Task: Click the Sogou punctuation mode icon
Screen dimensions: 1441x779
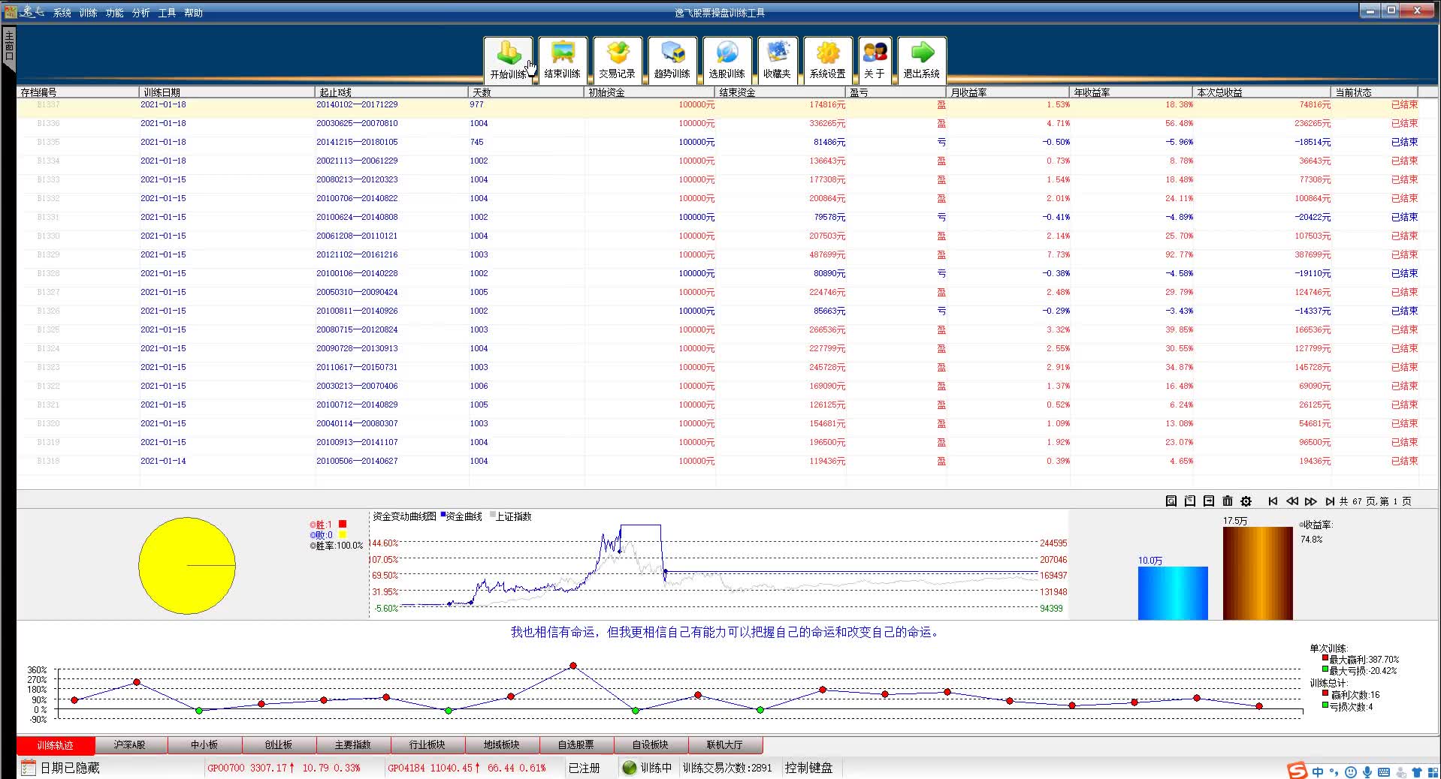Action: pos(1334,771)
